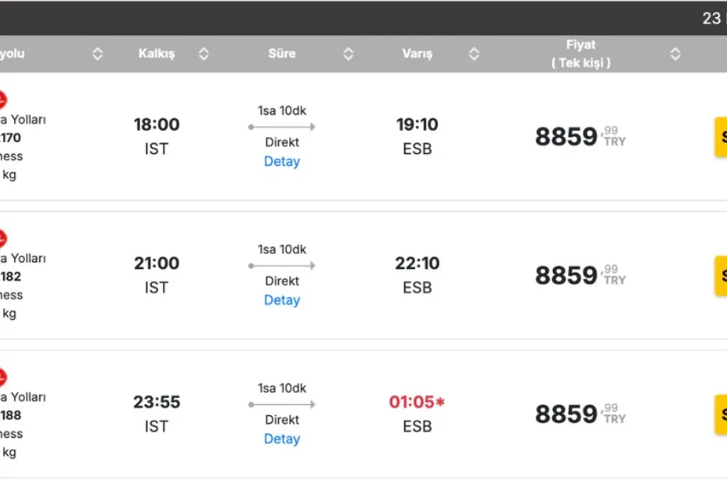
Task: Select the Varış column header
Action: [417, 54]
